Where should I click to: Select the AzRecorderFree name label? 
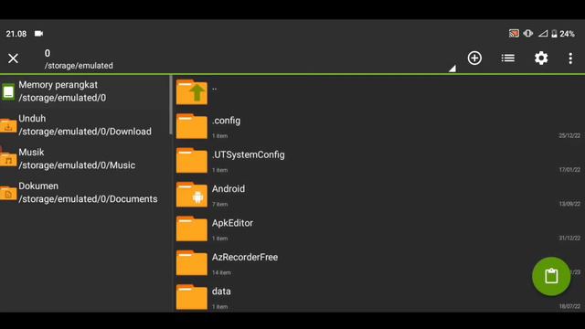pos(245,257)
